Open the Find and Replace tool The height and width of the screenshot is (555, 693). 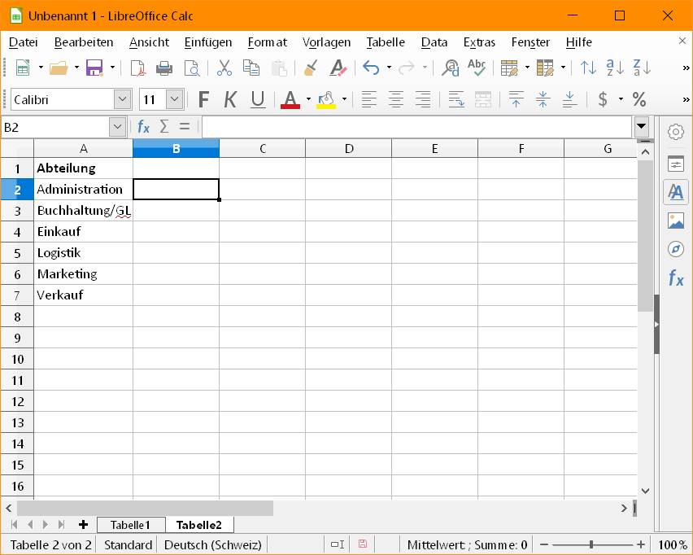(450, 68)
